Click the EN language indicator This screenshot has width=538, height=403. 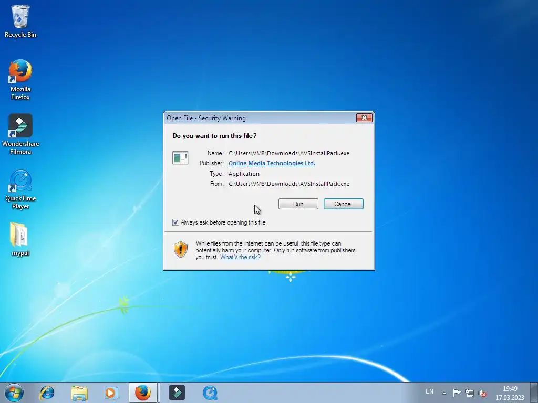429,391
